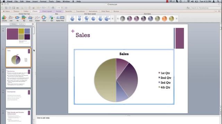Go to the Animations ribbon tab
Viewport: 222px width, 124px height.
pyautogui.click(x=93, y=11)
